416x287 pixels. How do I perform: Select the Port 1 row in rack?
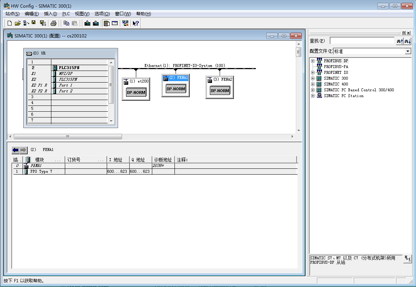pyautogui.click(x=68, y=85)
